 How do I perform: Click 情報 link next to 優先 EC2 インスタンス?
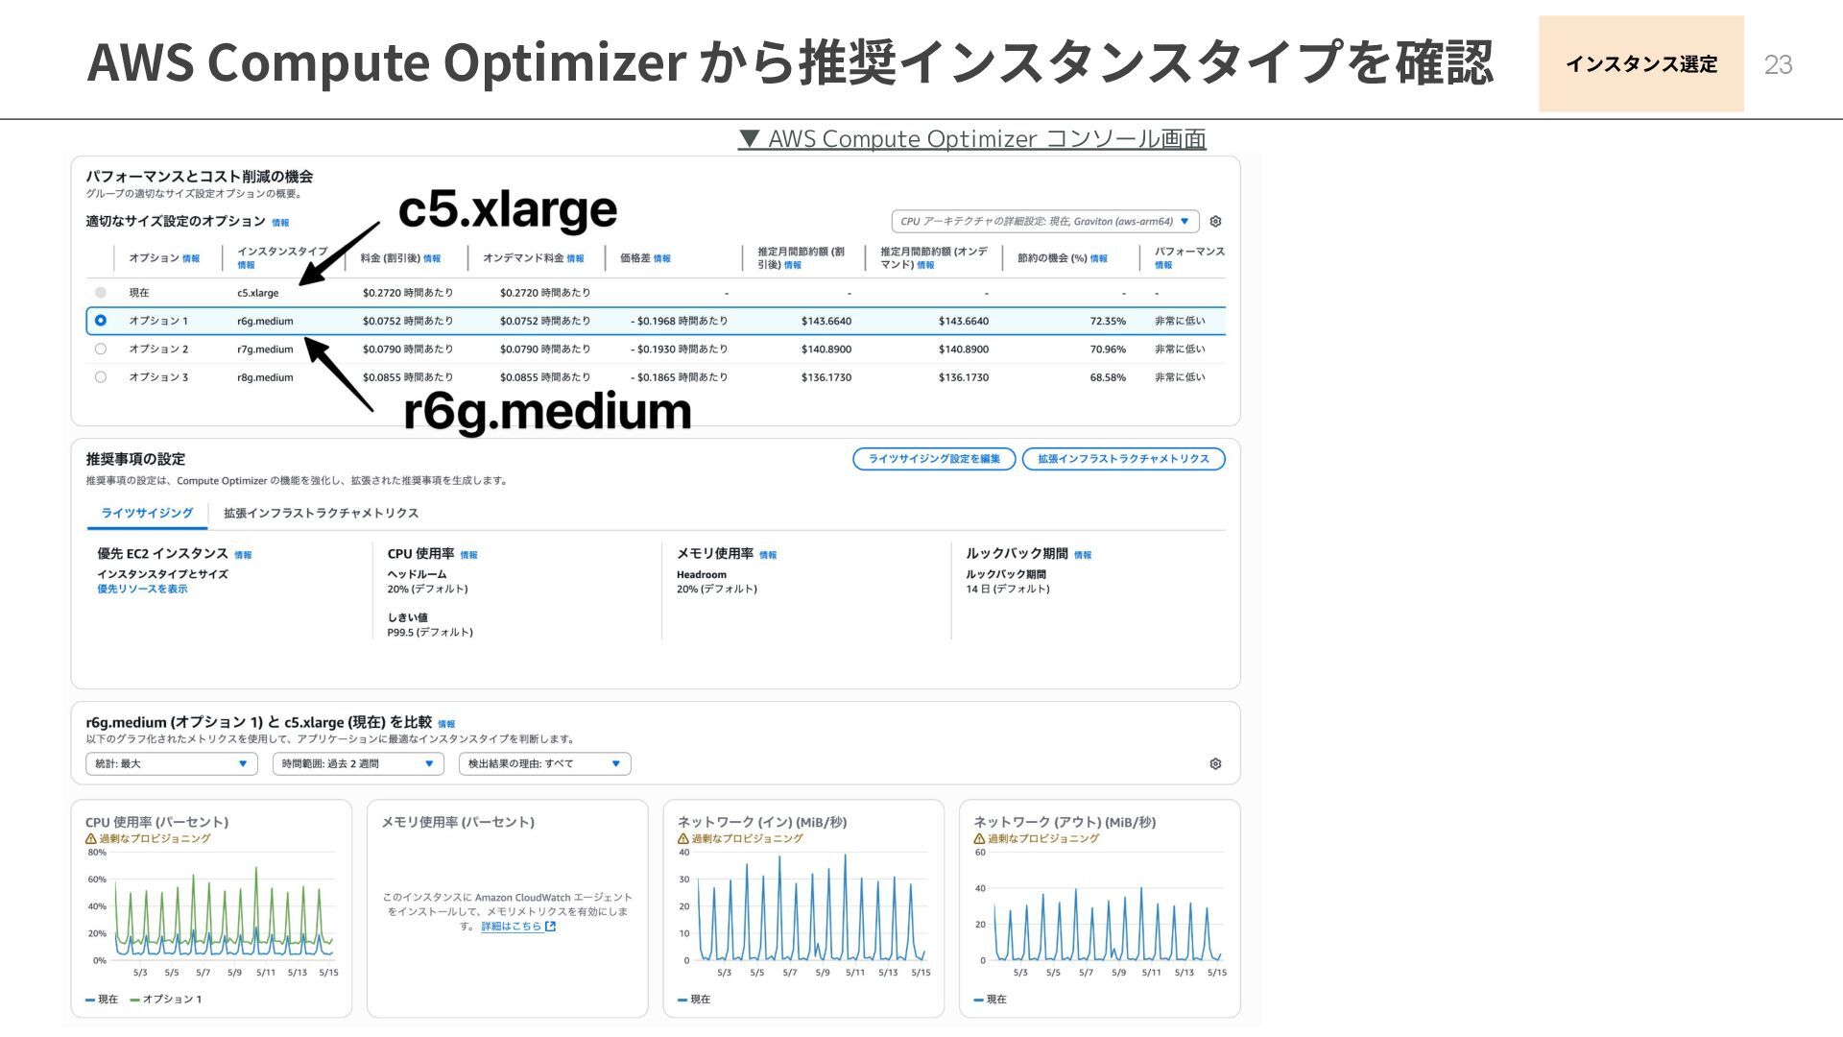click(243, 555)
